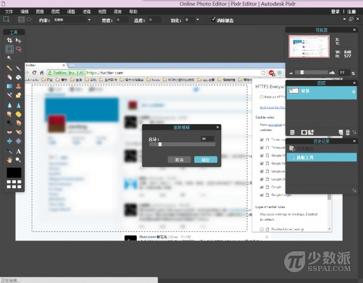Image resolution: width=363 pixels, height=283 pixels.
Task: Click the navigator preview thumbnail
Action: 309,47
